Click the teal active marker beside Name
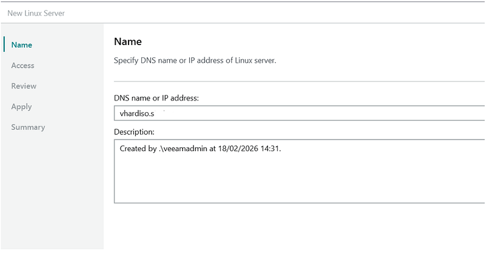 point(4,44)
